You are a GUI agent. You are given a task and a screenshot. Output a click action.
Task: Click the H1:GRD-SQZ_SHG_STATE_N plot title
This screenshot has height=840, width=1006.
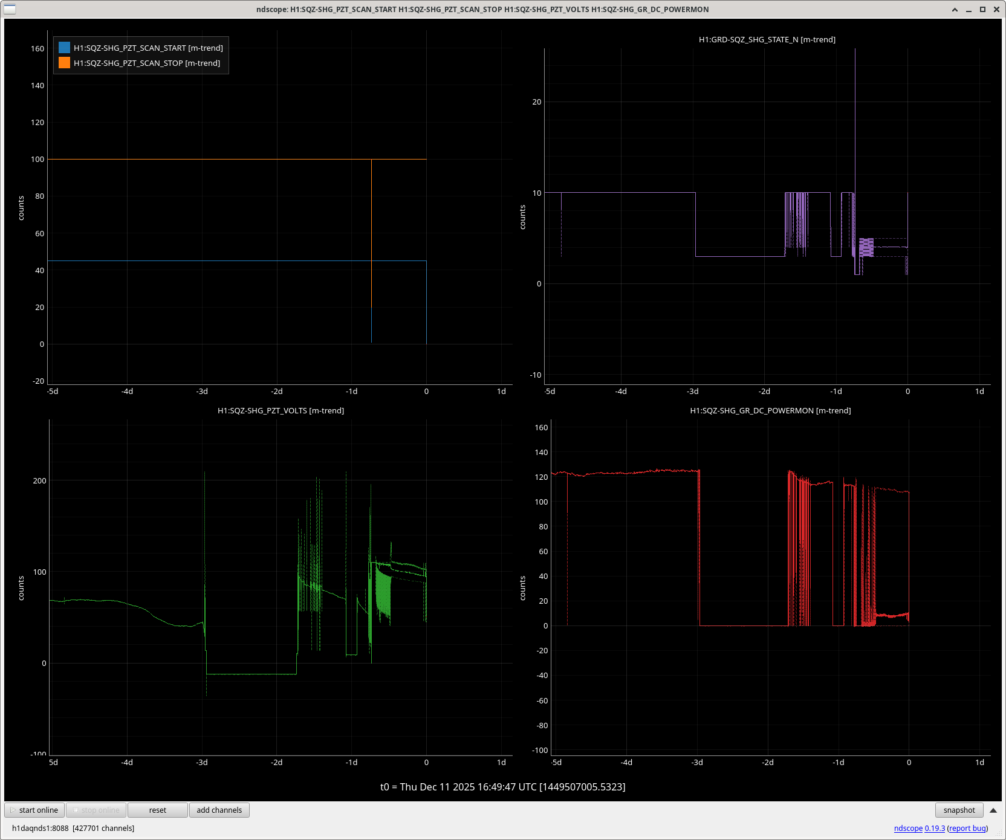[x=767, y=39]
